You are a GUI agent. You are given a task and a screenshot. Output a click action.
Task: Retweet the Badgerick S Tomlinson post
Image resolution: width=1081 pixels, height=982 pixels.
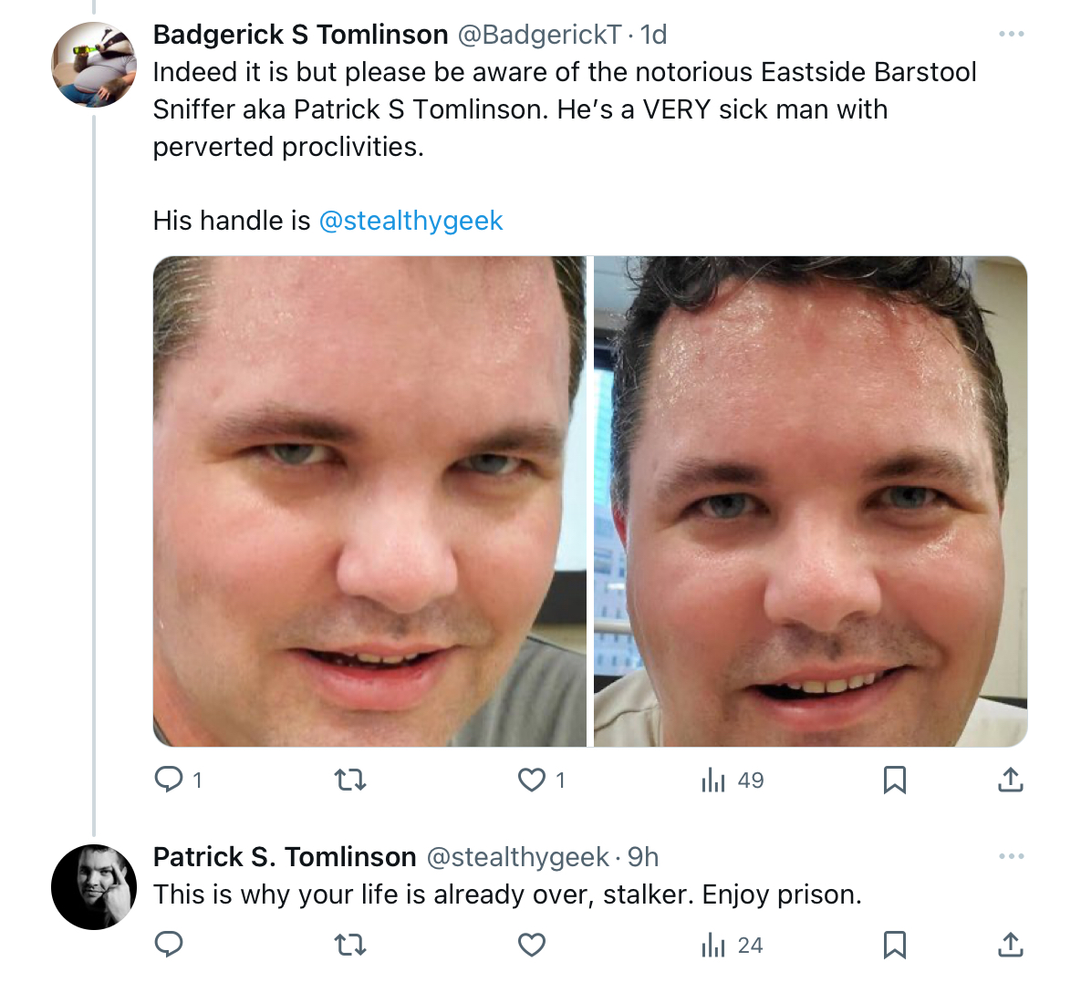(350, 780)
